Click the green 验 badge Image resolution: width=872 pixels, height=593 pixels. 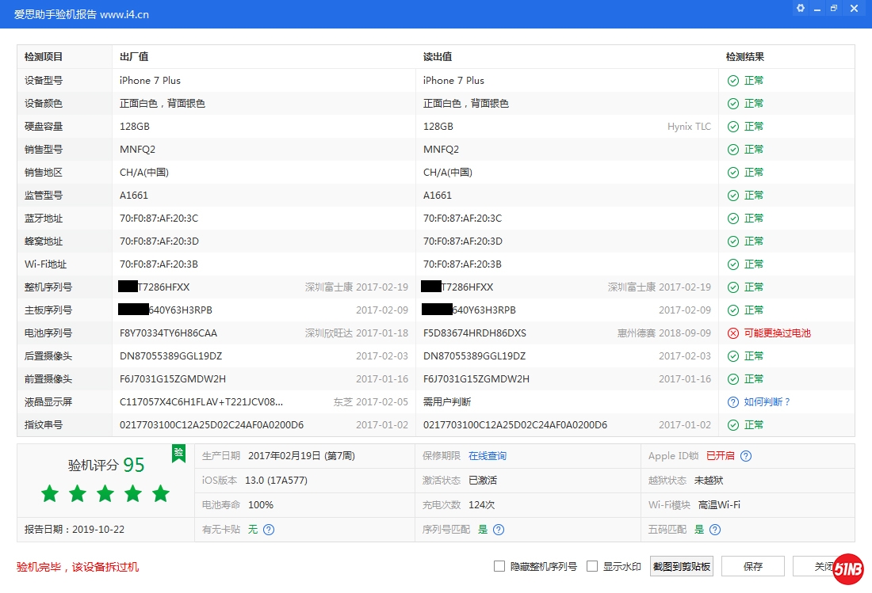point(179,452)
